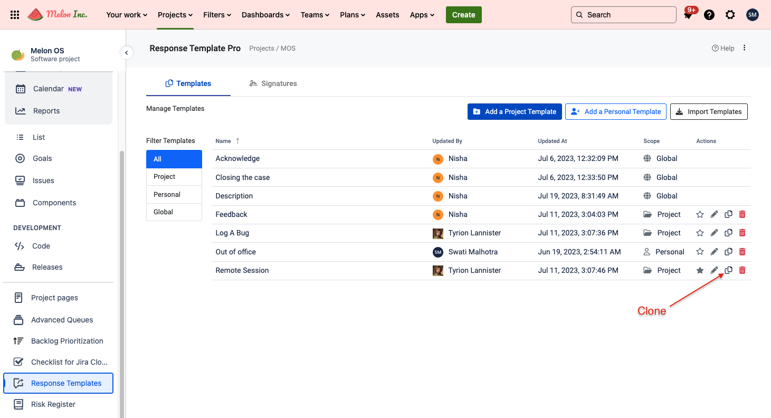This screenshot has height=418, width=771.
Task: Unstar the Remote Session template
Action: [x=700, y=270]
